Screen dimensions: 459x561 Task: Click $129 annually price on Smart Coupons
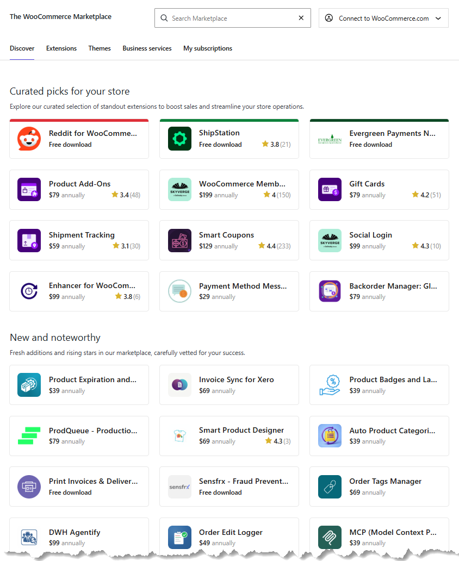(x=219, y=246)
